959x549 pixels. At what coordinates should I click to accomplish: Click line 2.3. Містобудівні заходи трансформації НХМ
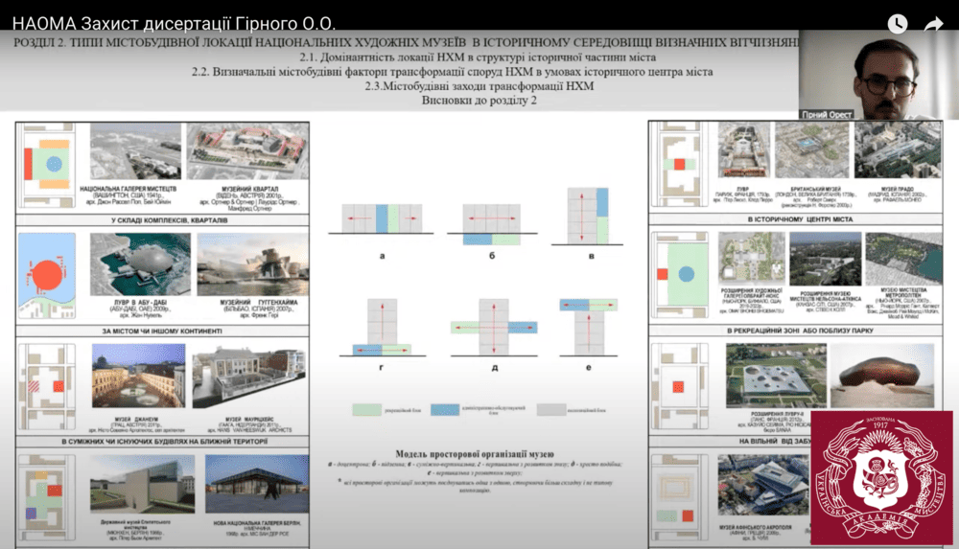pyautogui.click(x=479, y=86)
